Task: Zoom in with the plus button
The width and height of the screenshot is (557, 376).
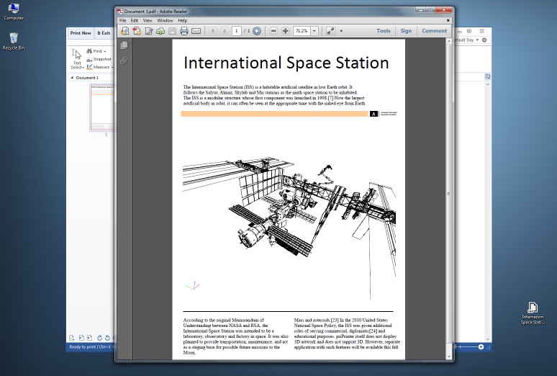Action: click(x=285, y=31)
